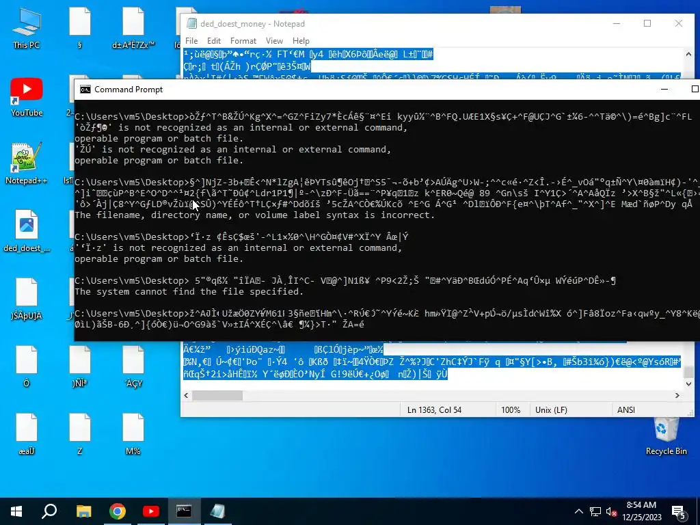Minimize the Notepad window
Image resolution: width=700 pixels, height=525 pixels.
click(617, 24)
